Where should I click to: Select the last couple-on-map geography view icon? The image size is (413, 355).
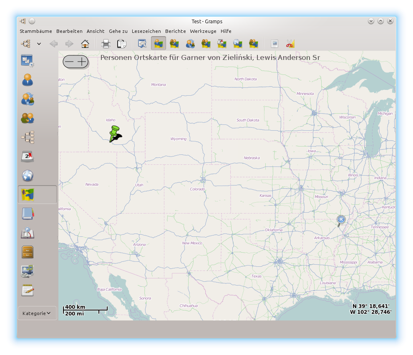[253, 44]
